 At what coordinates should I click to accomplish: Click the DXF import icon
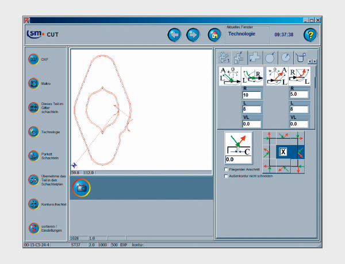[33, 59]
